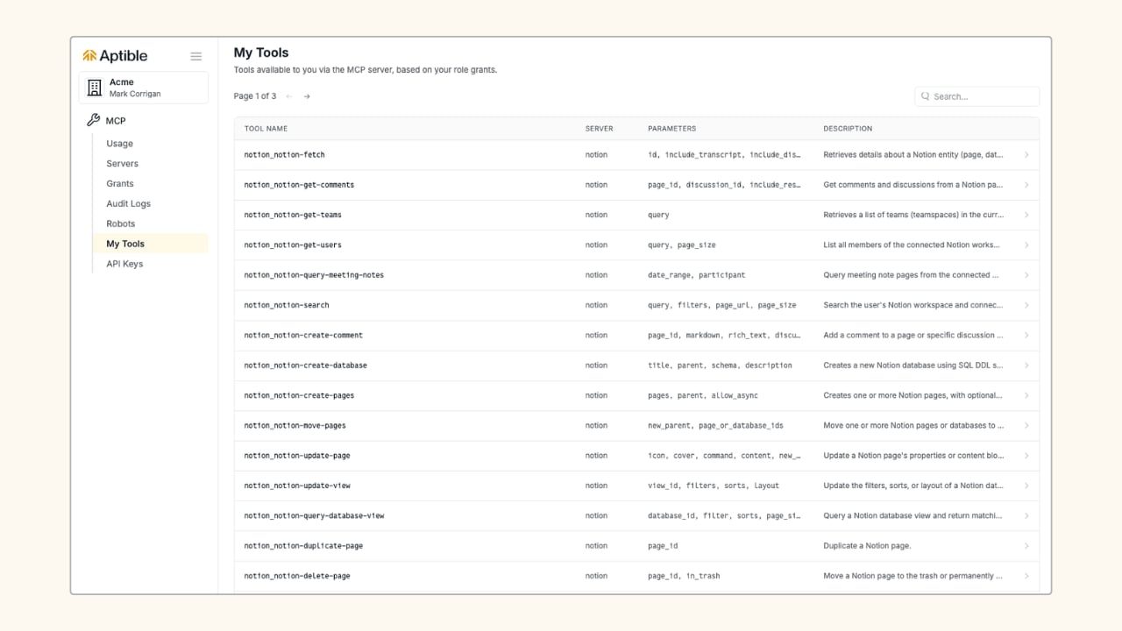The width and height of the screenshot is (1122, 631).
Task: Click the search magnifier icon
Action: pyautogui.click(x=926, y=96)
